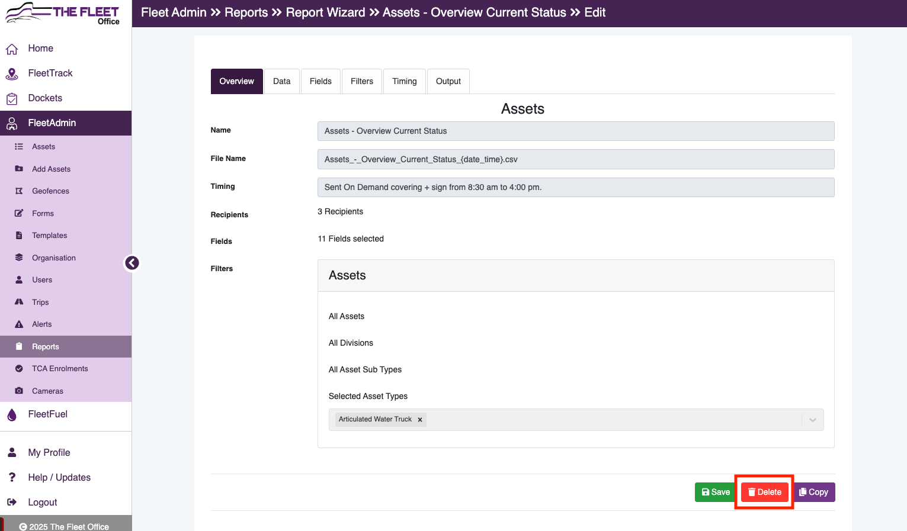Go to Report Wizard in the breadcrumb
Screen dimensions: 907x531
tap(325, 12)
